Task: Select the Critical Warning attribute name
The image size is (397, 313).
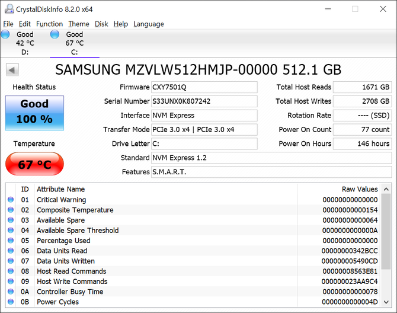Action: (x=62, y=200)
